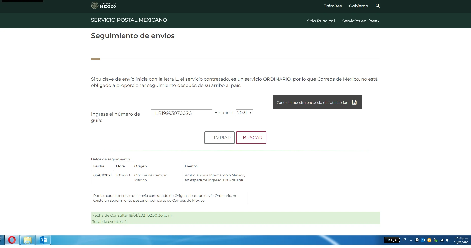This screenshot has height=248, width=471.
Task: Click the Ejercicio label
Action: (x=224, y=113)
